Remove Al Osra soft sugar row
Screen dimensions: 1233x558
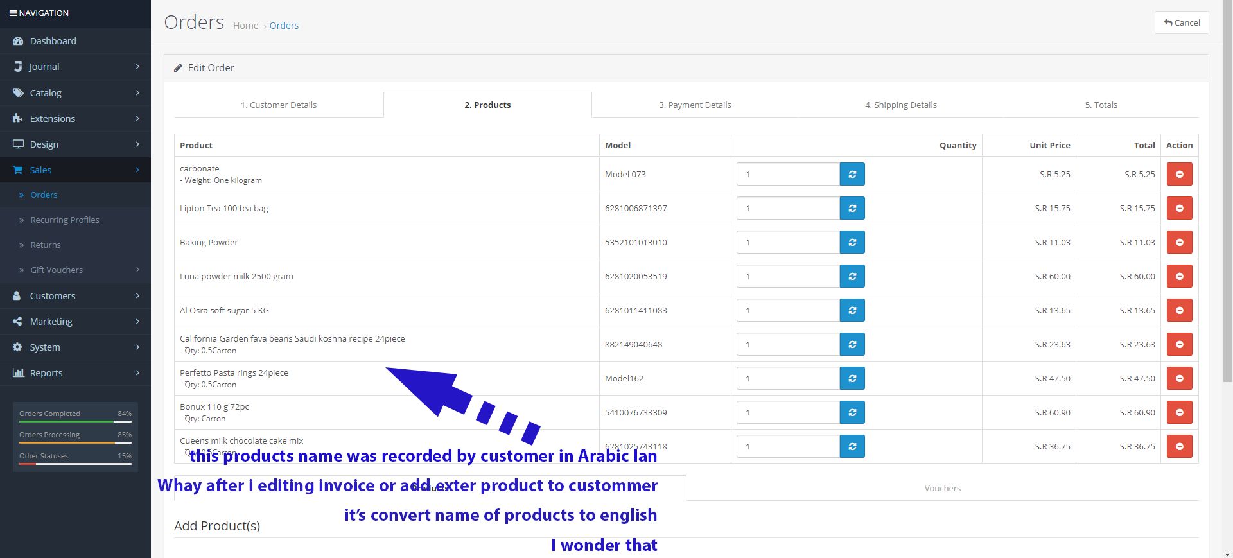point(1179,310)
